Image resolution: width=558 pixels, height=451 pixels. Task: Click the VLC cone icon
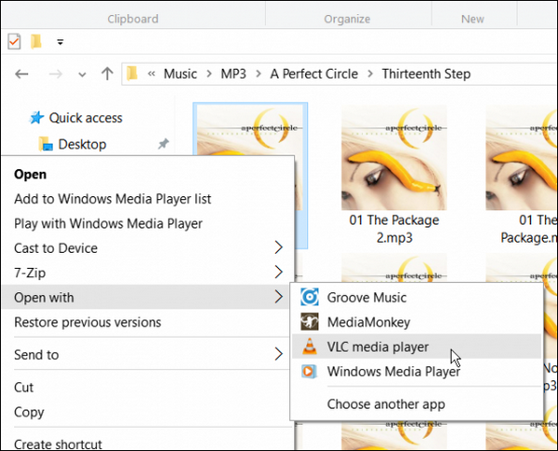click(309, 348)
